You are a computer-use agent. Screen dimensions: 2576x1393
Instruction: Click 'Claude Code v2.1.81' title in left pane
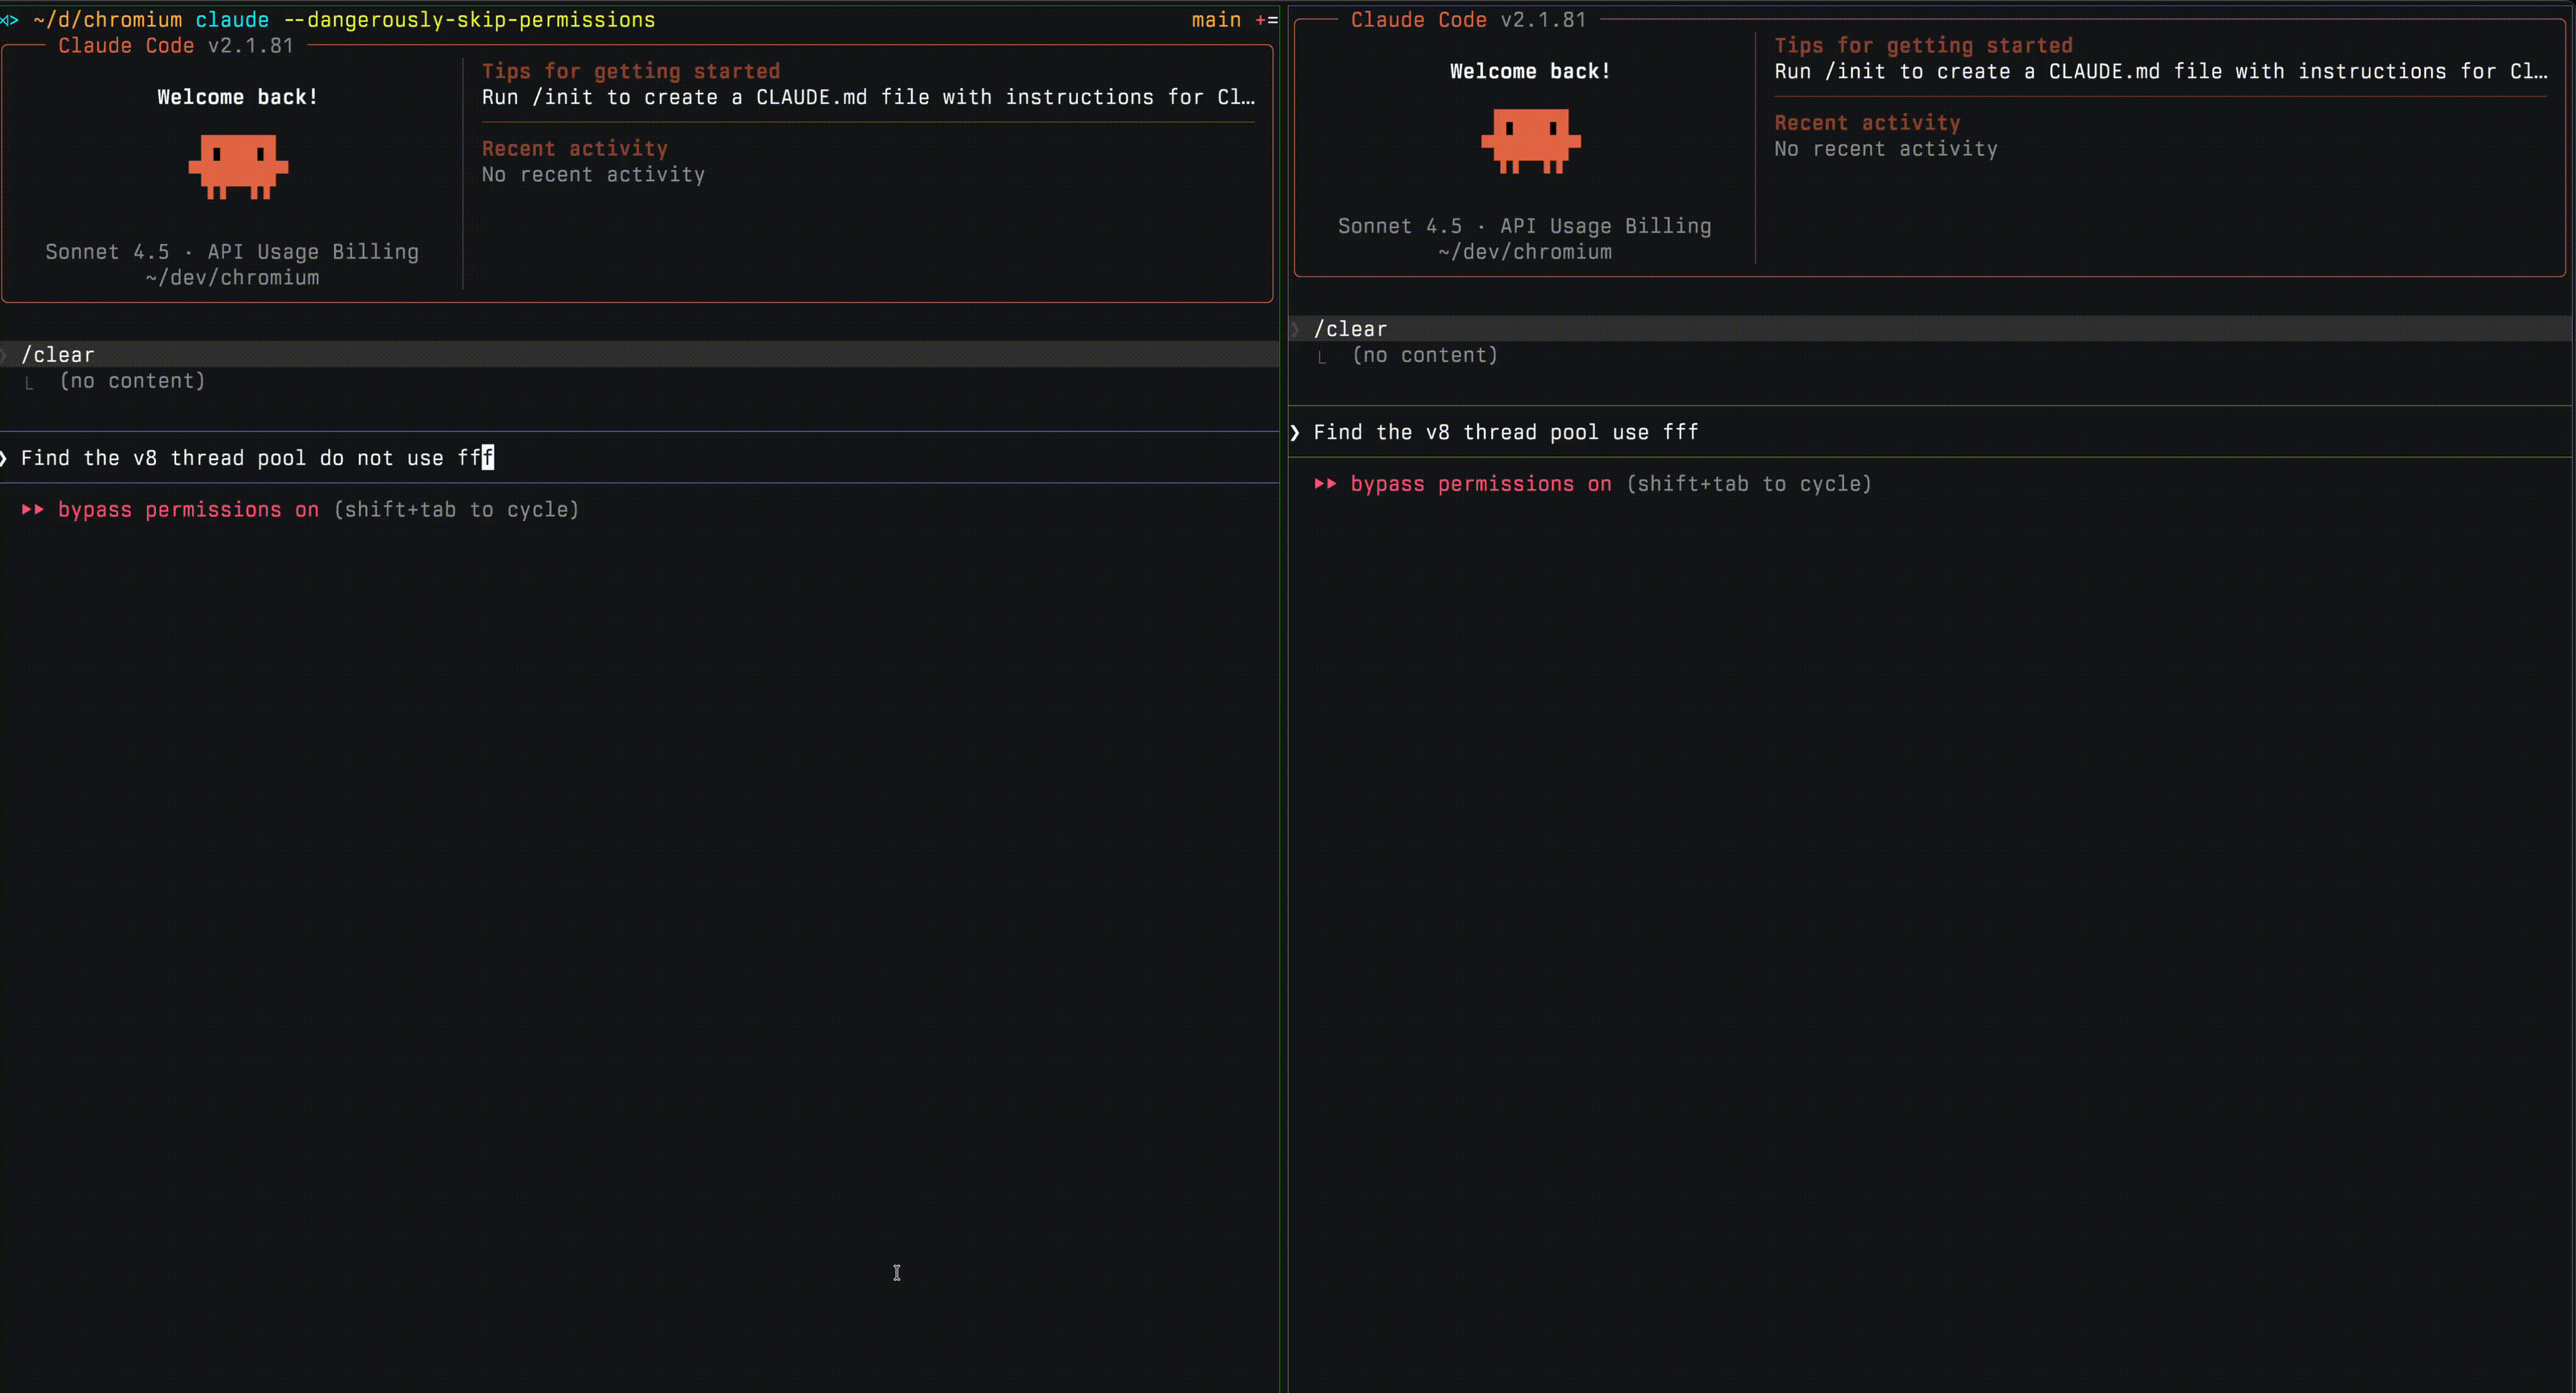[x=176, y=46]
